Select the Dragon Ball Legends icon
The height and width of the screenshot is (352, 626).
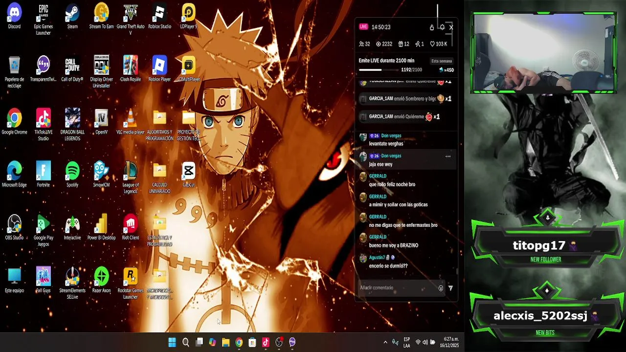[72, 125]
